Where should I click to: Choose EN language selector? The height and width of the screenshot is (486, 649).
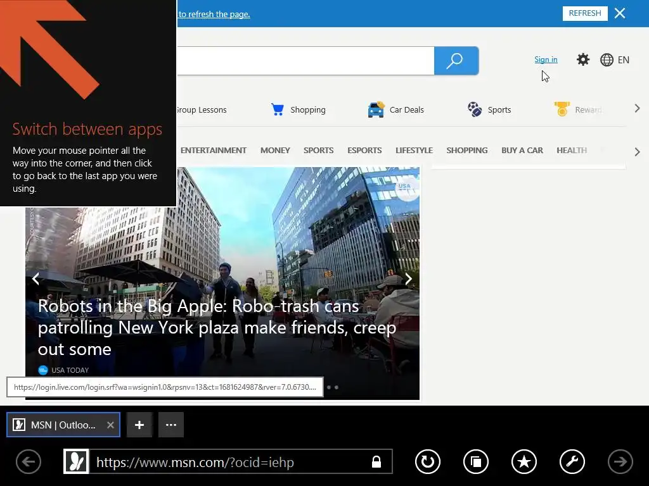tap(624, 60)
